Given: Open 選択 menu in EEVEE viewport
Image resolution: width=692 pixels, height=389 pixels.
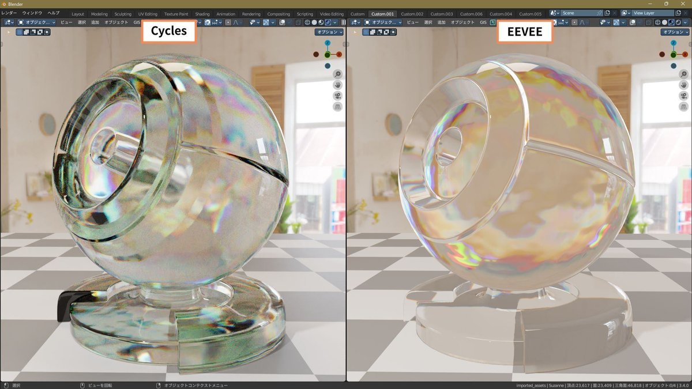Looking at the screenshot, I should pyautogui.click(x=428, y=22).
